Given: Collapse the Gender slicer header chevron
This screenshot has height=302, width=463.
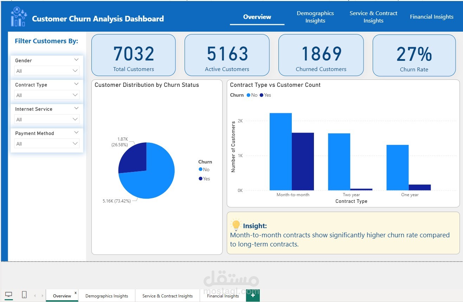Looking at the screenshot, I should pos(76,60).
